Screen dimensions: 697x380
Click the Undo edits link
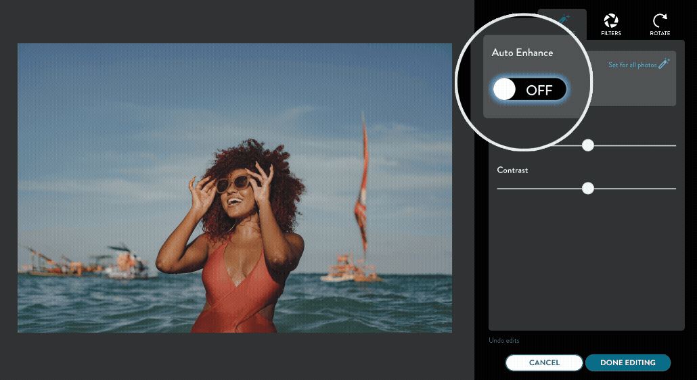(x=504, y=340)
